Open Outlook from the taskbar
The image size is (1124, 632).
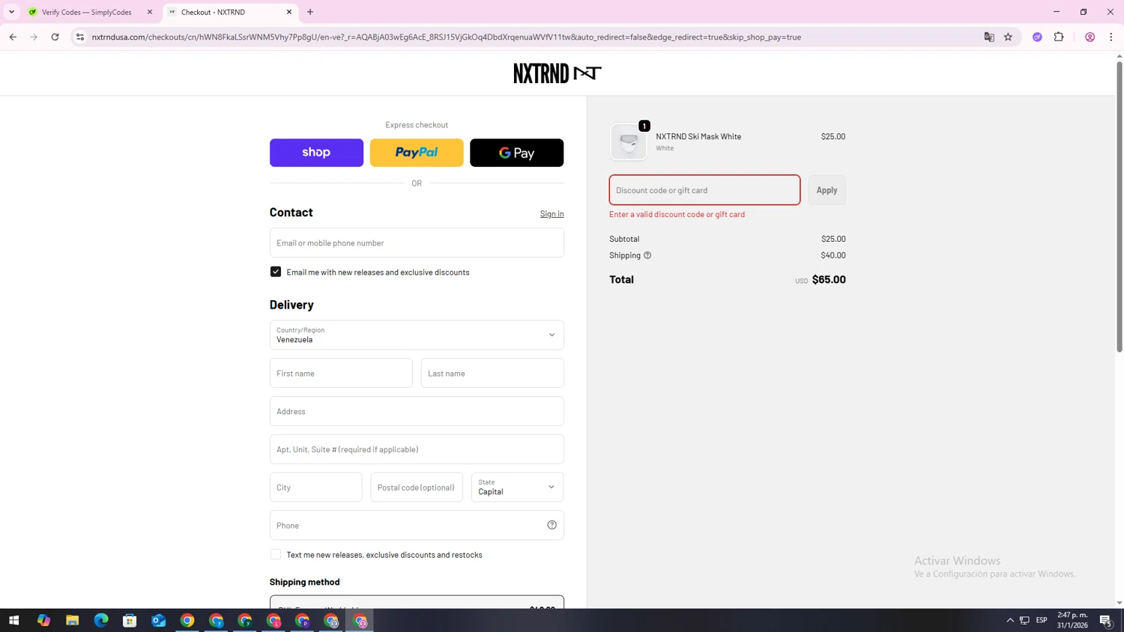[x=158, y=620]
